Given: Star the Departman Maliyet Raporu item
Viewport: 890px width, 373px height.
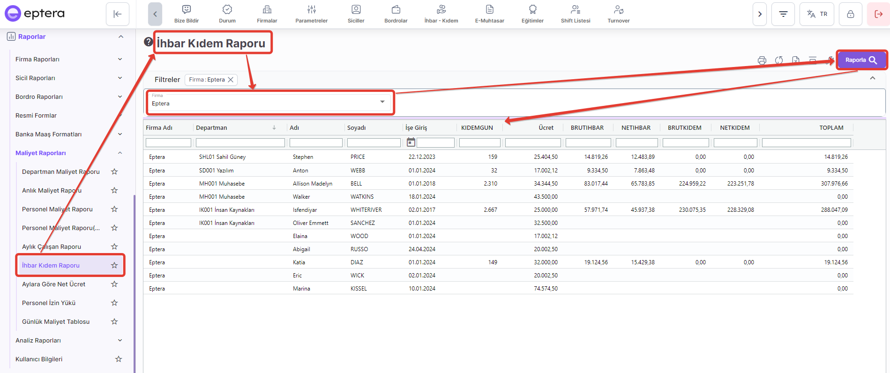Looking at the screenshot, I should coord(114,172).
